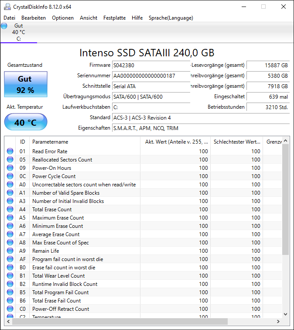Click status icon for Remain Life
294x330 pixels.
(10, 251)
